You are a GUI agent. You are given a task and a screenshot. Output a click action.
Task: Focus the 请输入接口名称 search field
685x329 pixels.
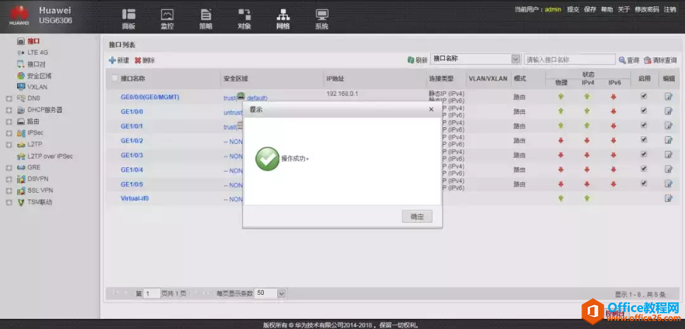570,60
